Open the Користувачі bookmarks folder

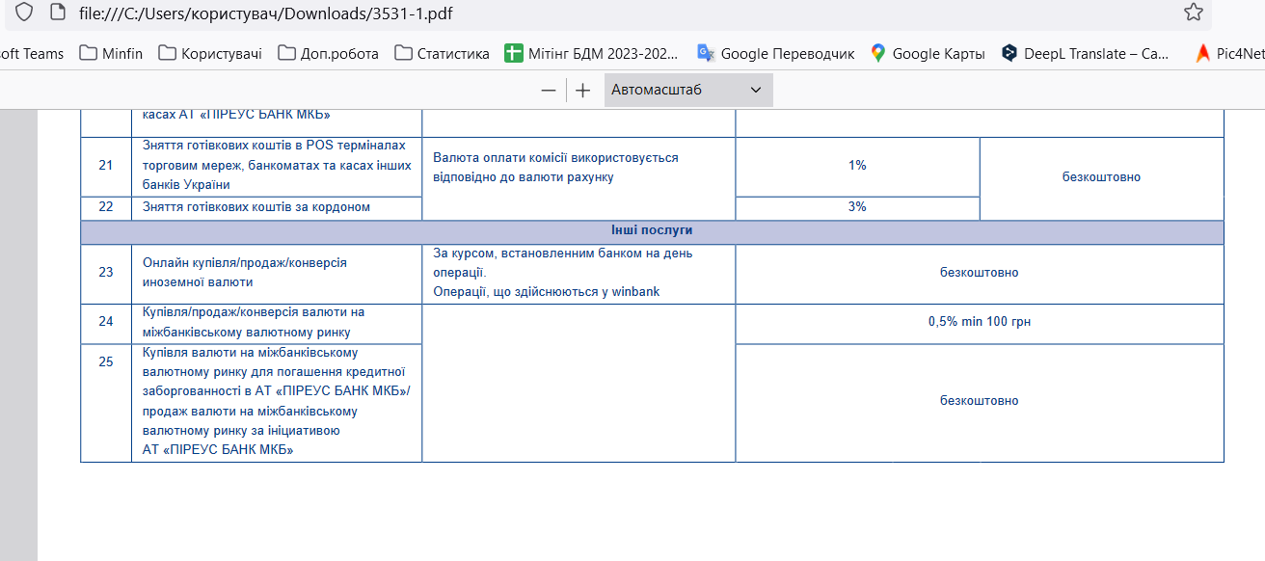[210, 53]
